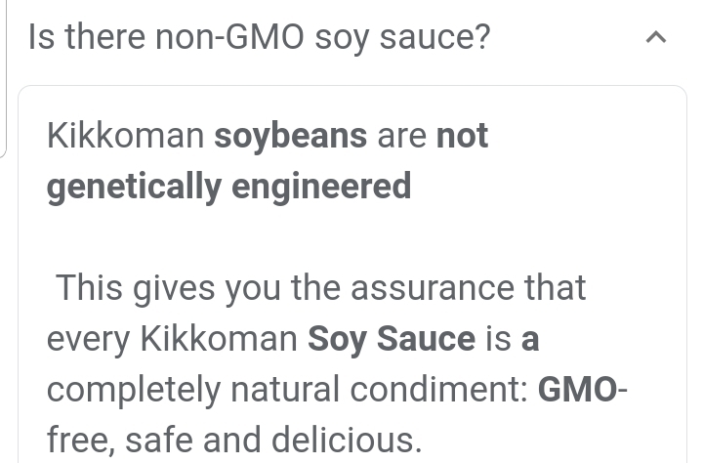
Task: Click the word "are" after soybeans
Action: [402, 137]
